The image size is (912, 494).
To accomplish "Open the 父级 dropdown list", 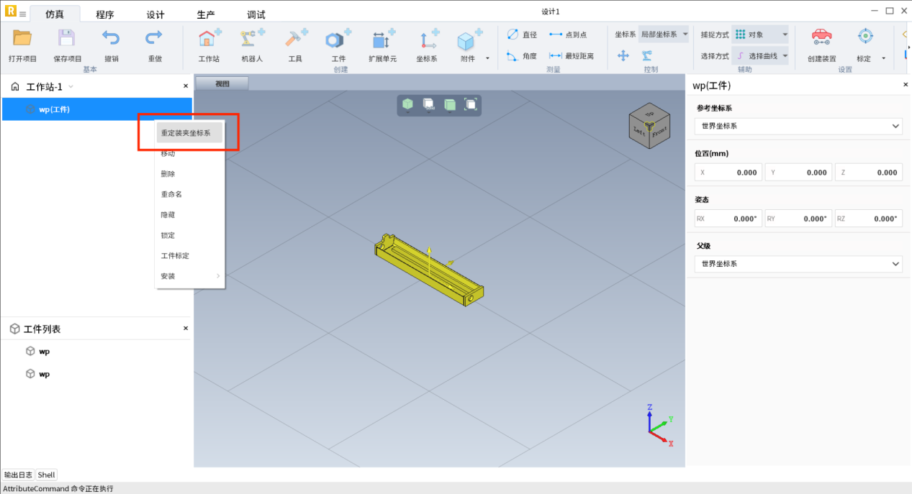I will point(798,264).
